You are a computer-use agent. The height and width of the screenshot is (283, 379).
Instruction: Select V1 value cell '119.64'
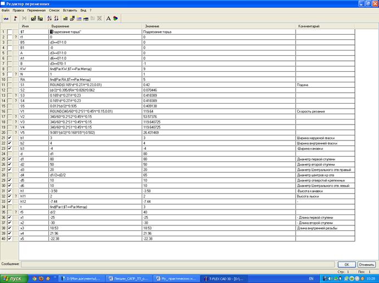click(219, 111)
